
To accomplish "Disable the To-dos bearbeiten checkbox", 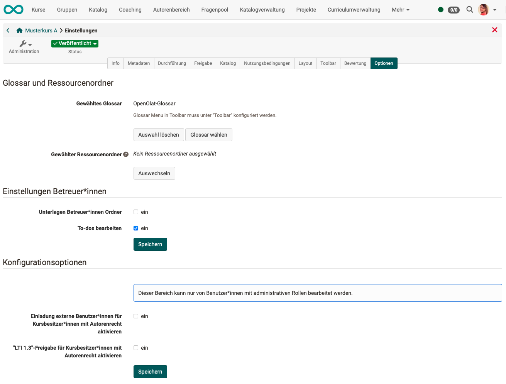I will 136,228.
